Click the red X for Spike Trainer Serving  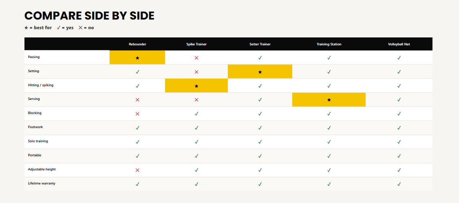coord(196,100)
